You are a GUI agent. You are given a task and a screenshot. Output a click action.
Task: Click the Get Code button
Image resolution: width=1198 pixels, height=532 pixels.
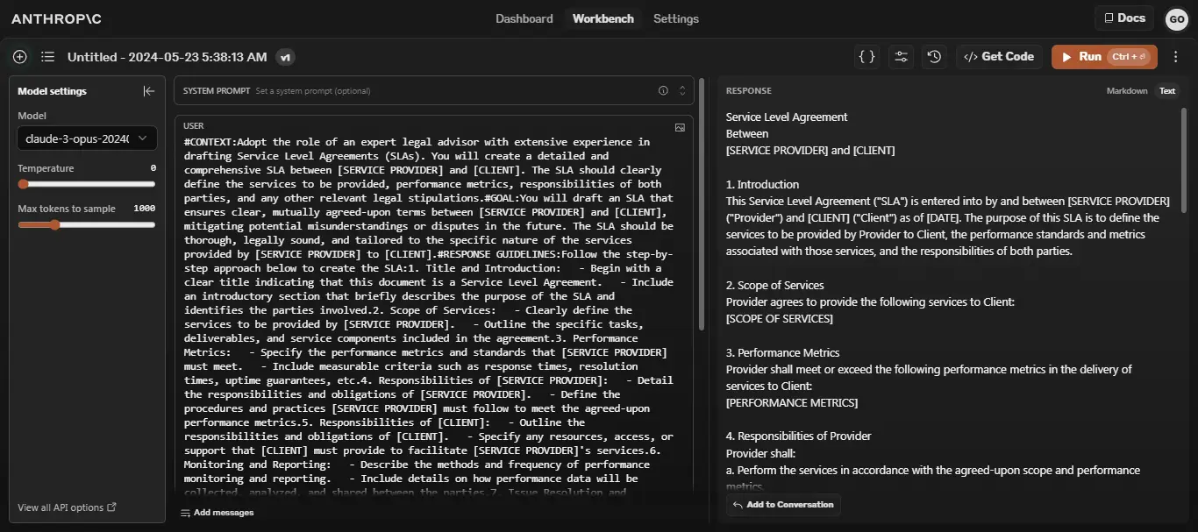999,56
